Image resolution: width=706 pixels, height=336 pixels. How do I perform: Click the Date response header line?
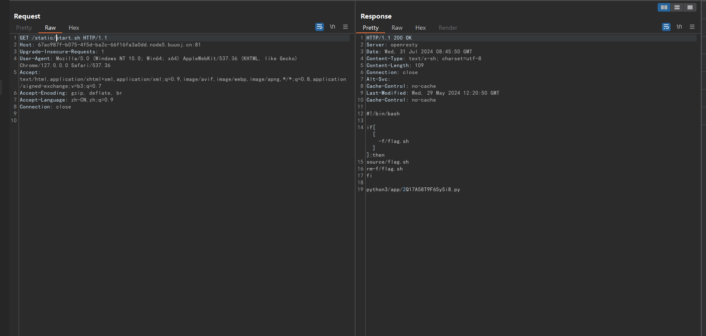pos(419,52)
